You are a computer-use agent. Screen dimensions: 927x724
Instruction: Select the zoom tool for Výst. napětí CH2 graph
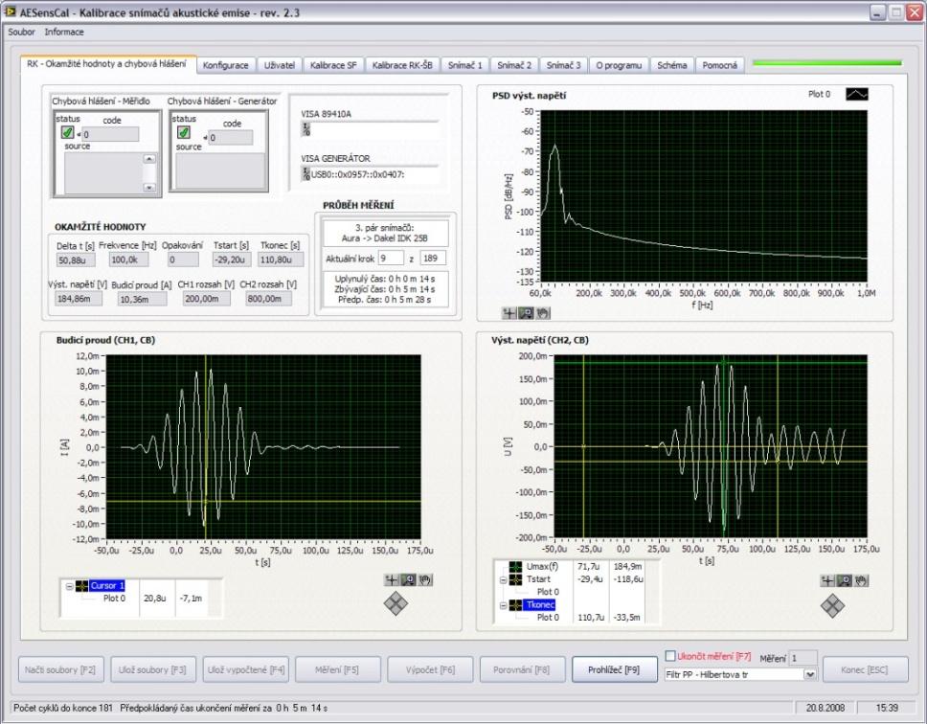coord(845,581)
